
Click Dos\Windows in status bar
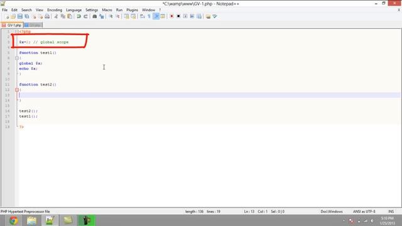click(332, 212)
